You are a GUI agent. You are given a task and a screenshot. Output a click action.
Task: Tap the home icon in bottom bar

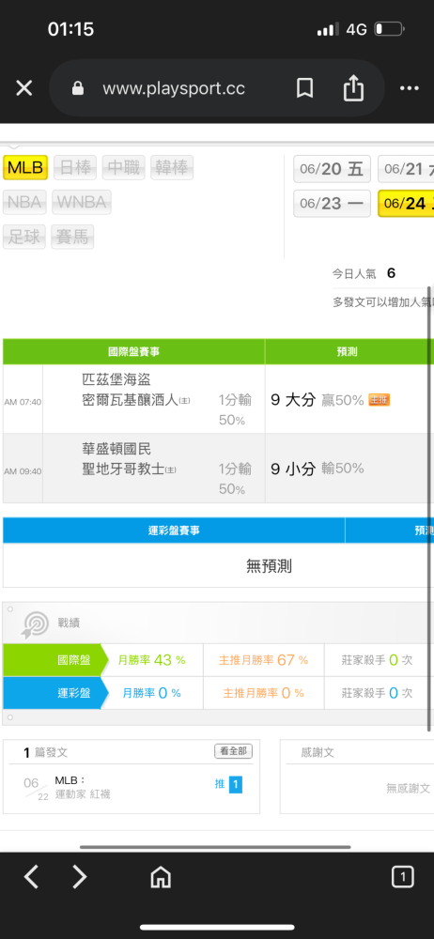click(x=160, y=877)
